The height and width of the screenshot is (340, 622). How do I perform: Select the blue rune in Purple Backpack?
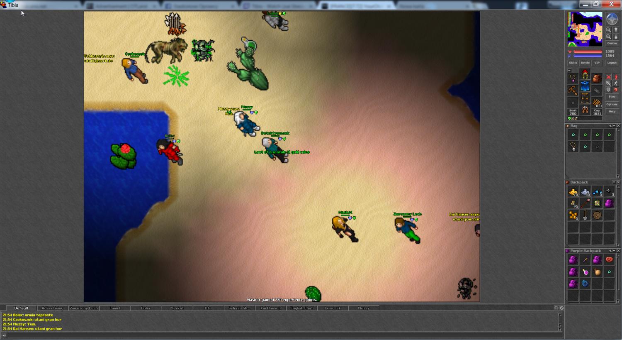point(585,284)
